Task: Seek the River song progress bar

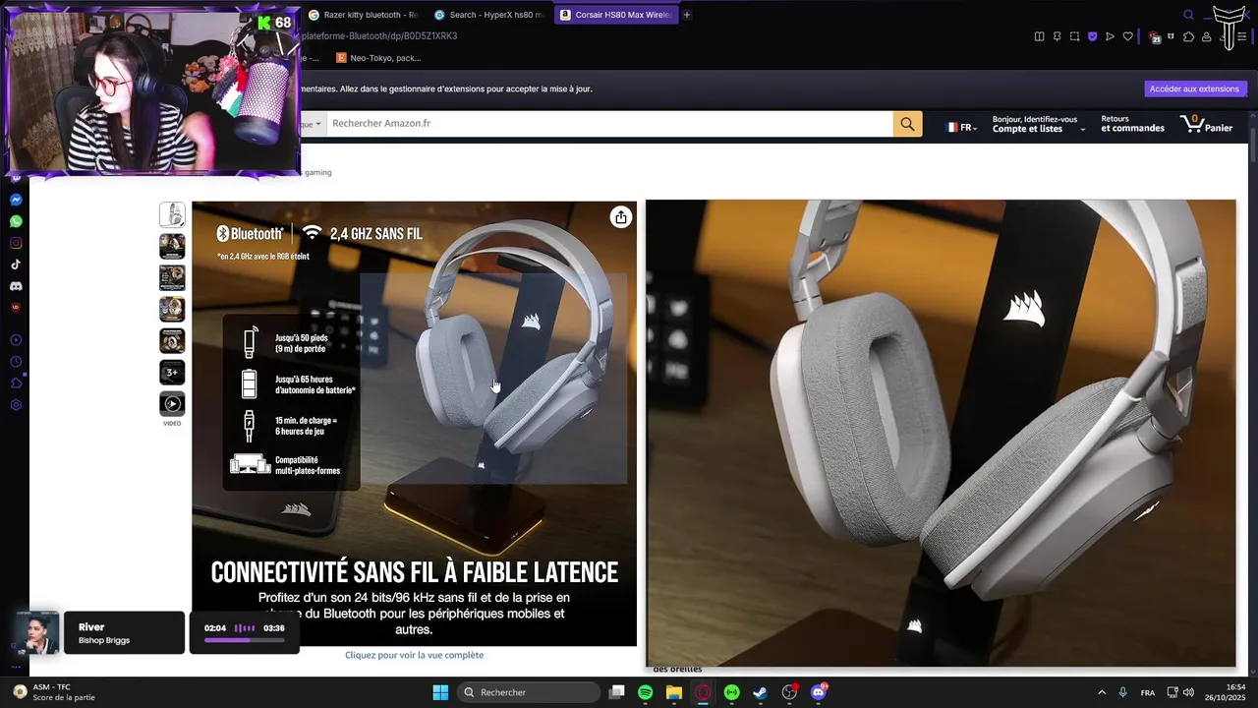Action: [x=244, y=640]
